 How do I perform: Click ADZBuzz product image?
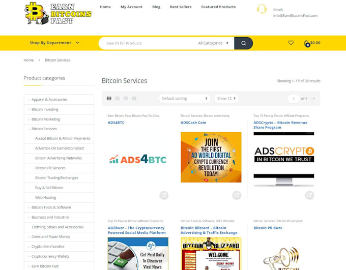point(138,253)
